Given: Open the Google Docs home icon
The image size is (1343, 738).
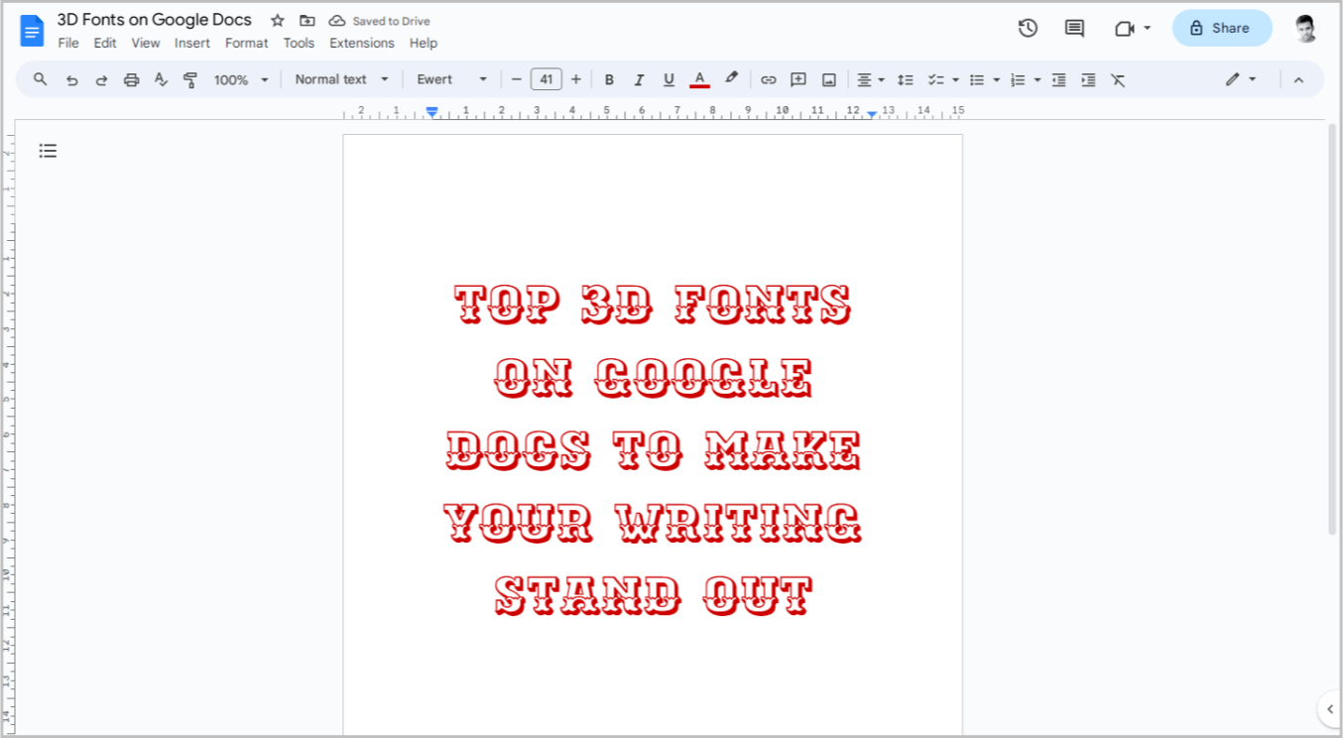Looking at the screenshot, I should 32,31.
